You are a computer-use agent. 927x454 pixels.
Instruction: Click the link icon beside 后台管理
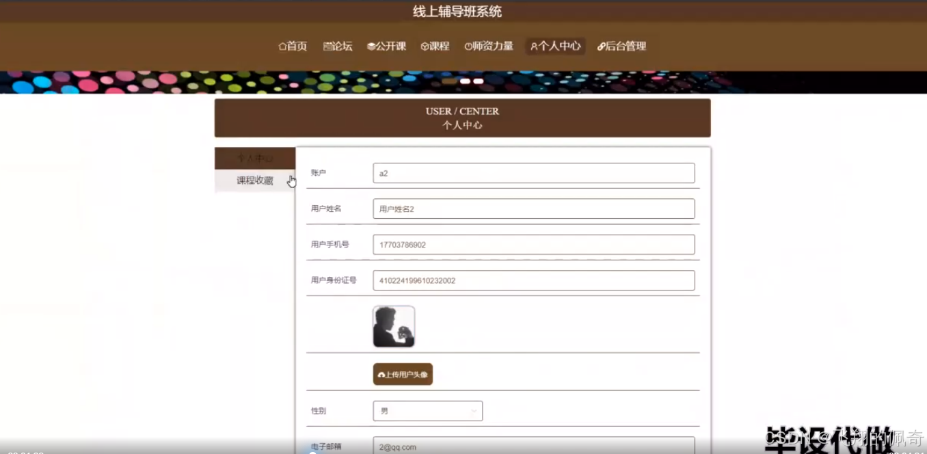tap(601, 46)
